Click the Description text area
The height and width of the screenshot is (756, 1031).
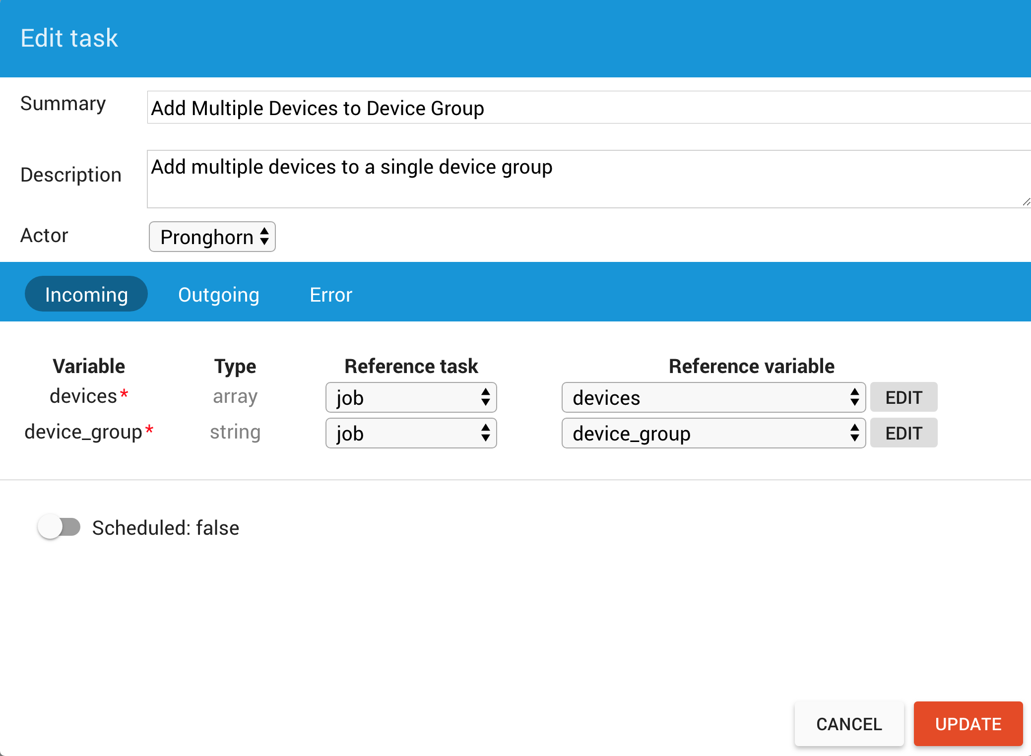[589, 179]
